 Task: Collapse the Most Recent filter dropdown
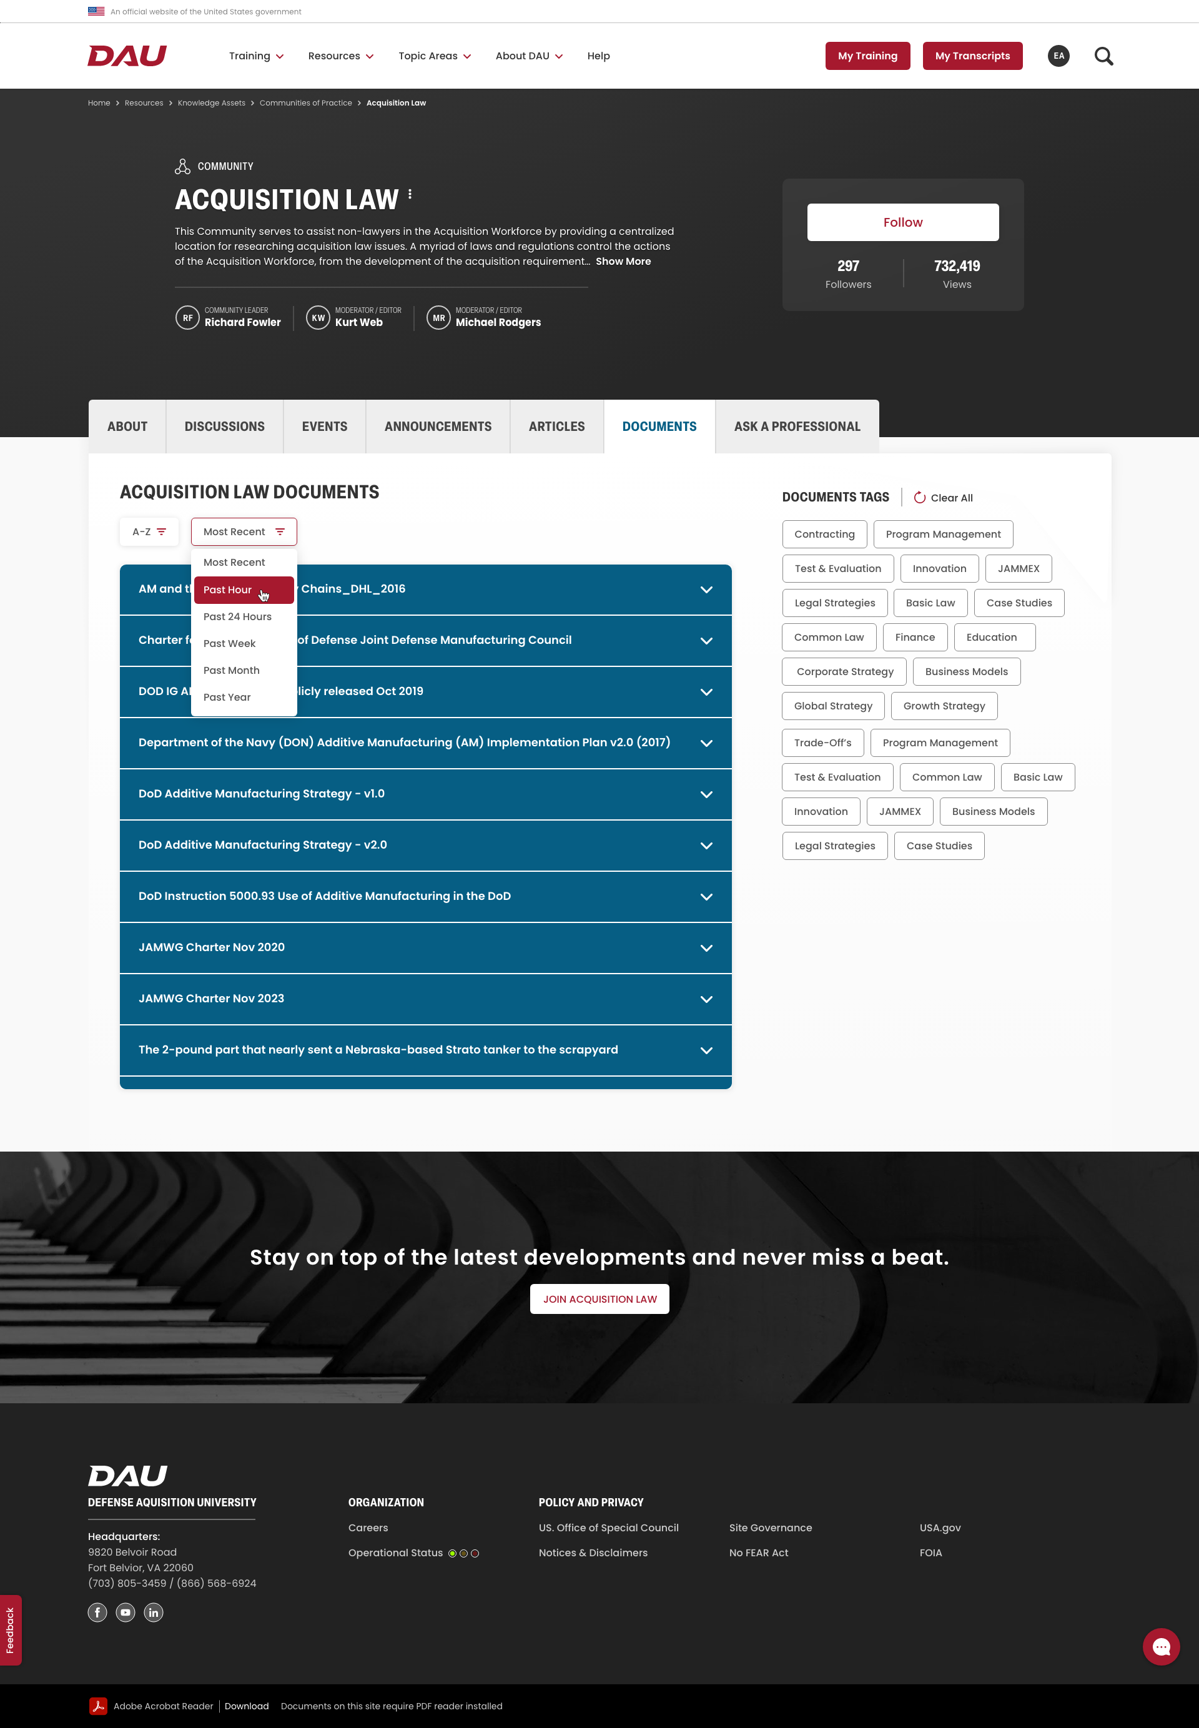(244, 531)
